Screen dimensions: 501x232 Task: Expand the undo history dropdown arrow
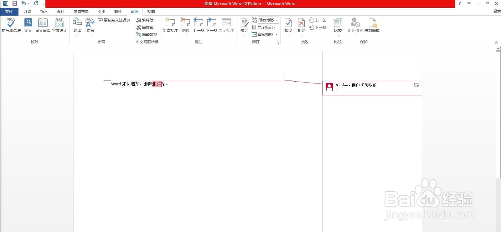coord(29,3)
